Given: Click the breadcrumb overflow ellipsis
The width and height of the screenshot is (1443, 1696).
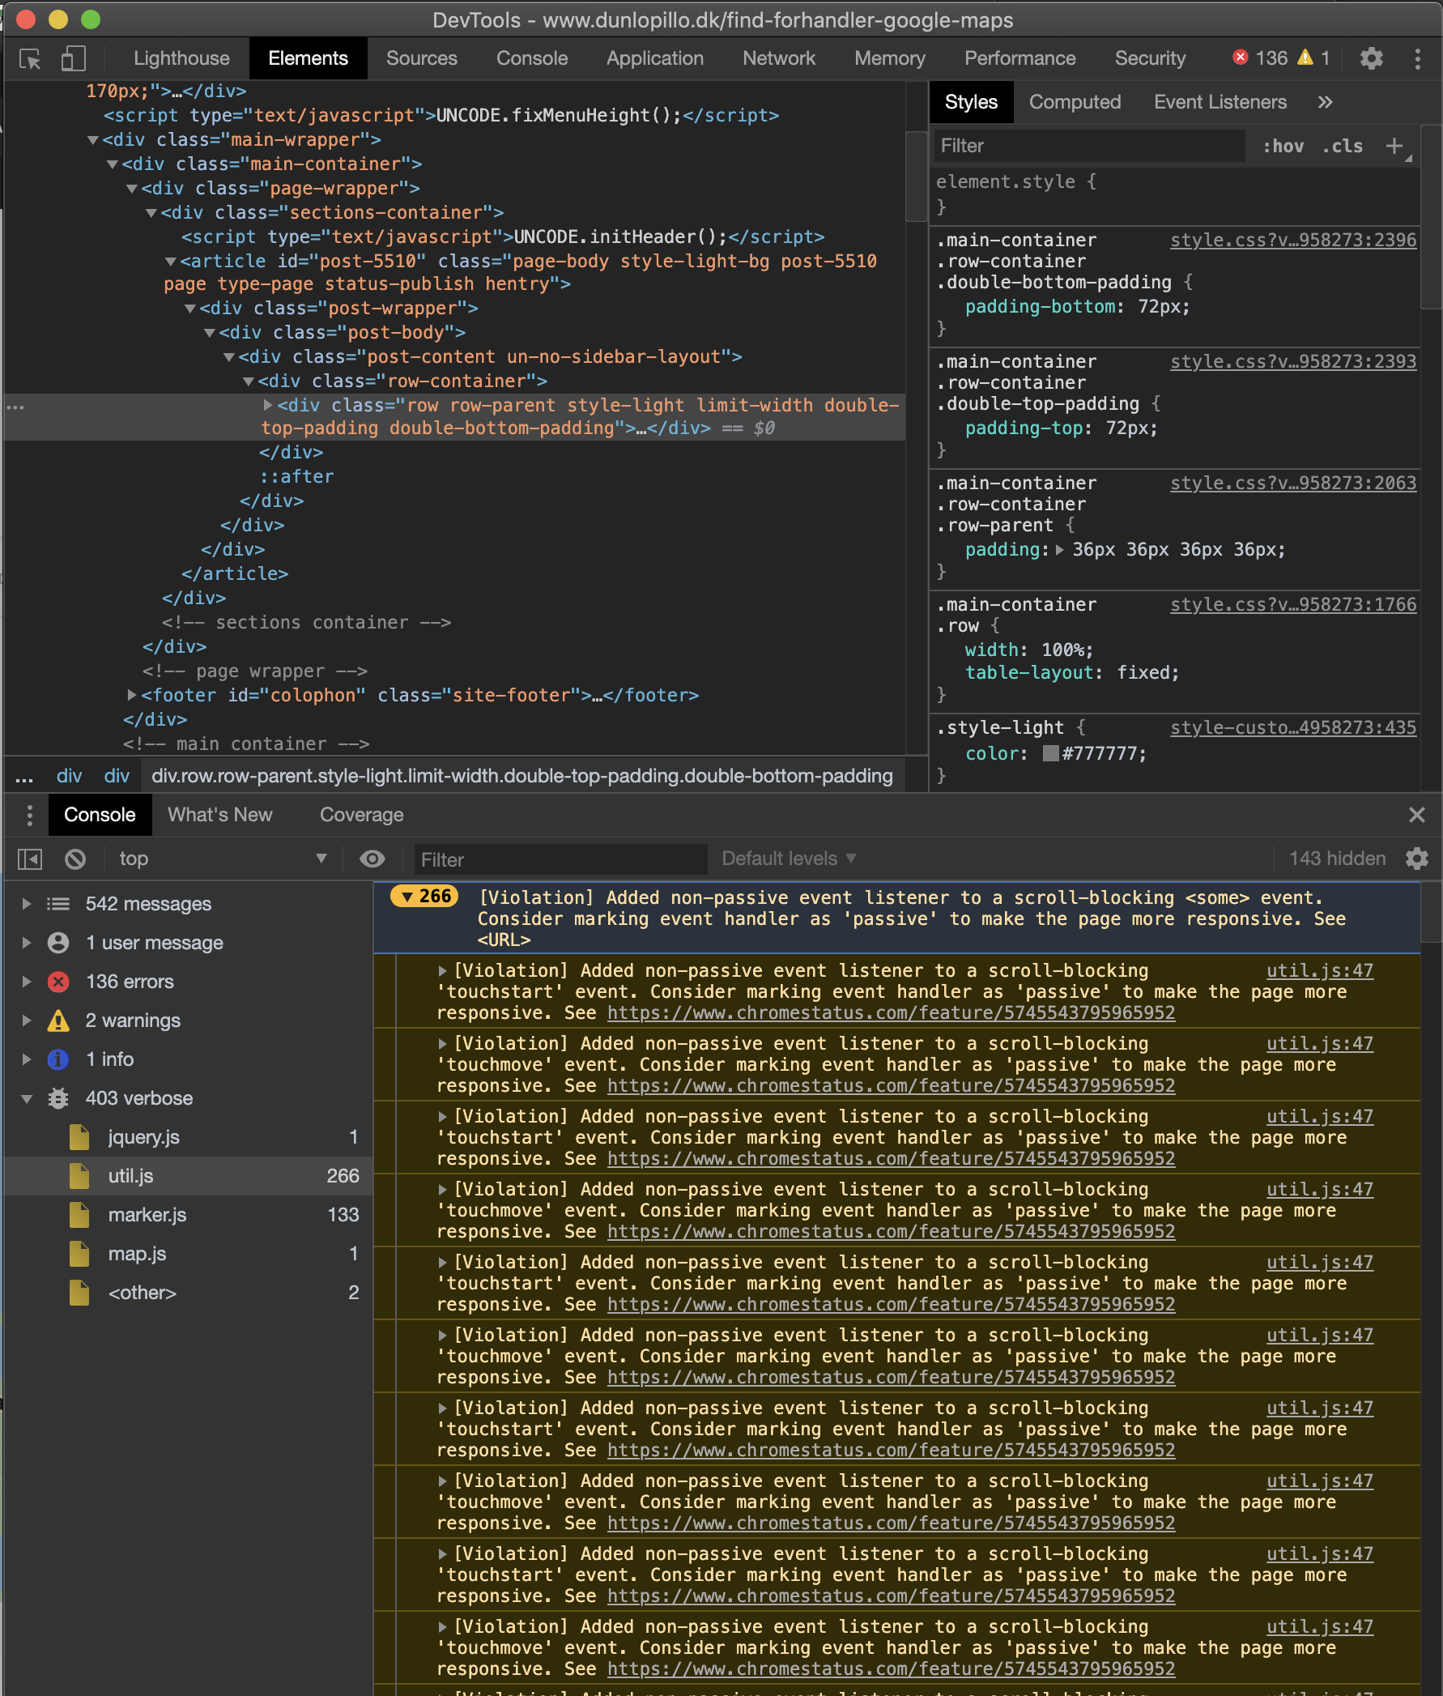Looking at the screenshot, I should tap(24, 777).
